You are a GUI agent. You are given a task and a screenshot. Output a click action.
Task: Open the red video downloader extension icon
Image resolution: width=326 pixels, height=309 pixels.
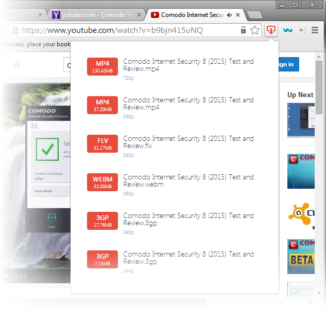271,30
